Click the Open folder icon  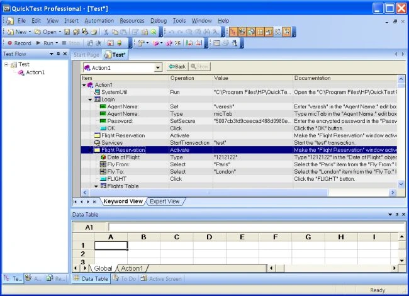(38, 32)
